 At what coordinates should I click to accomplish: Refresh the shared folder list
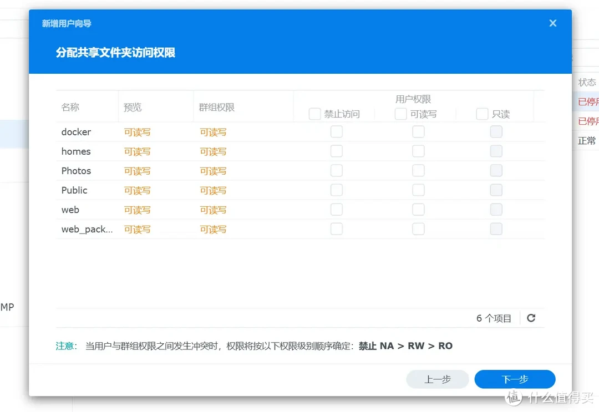point(531,318)
